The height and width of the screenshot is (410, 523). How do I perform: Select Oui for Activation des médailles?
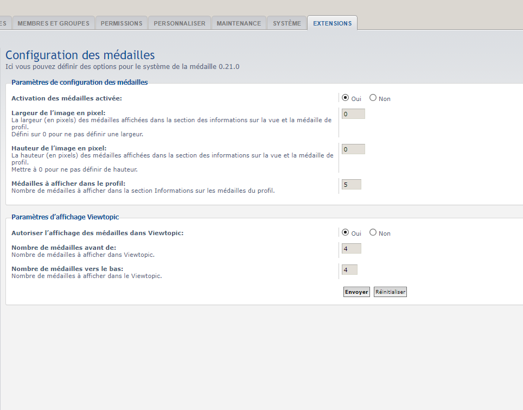point(346,98)
